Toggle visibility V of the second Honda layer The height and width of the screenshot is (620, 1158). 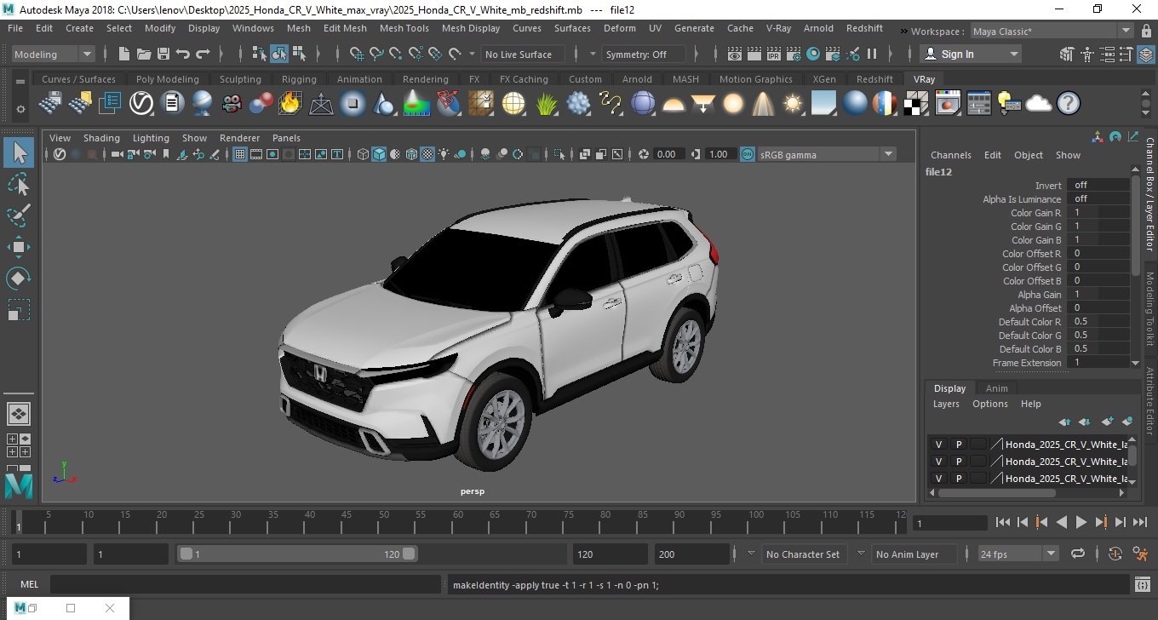(x=939, y=462)
